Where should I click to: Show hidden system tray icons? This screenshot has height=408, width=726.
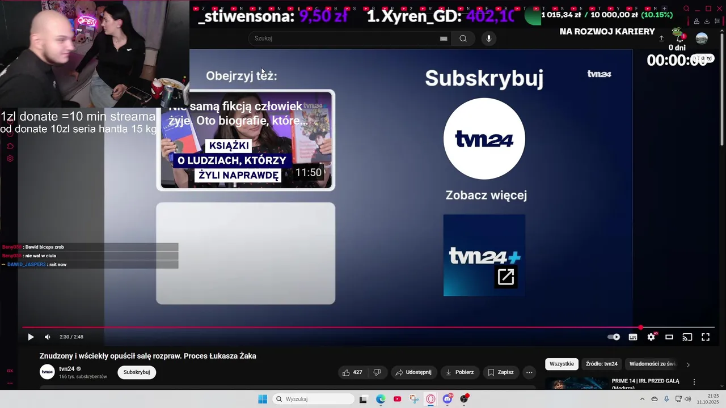tap(642, 399)
